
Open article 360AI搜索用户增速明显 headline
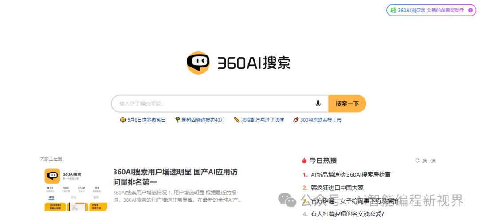[175, 177]
